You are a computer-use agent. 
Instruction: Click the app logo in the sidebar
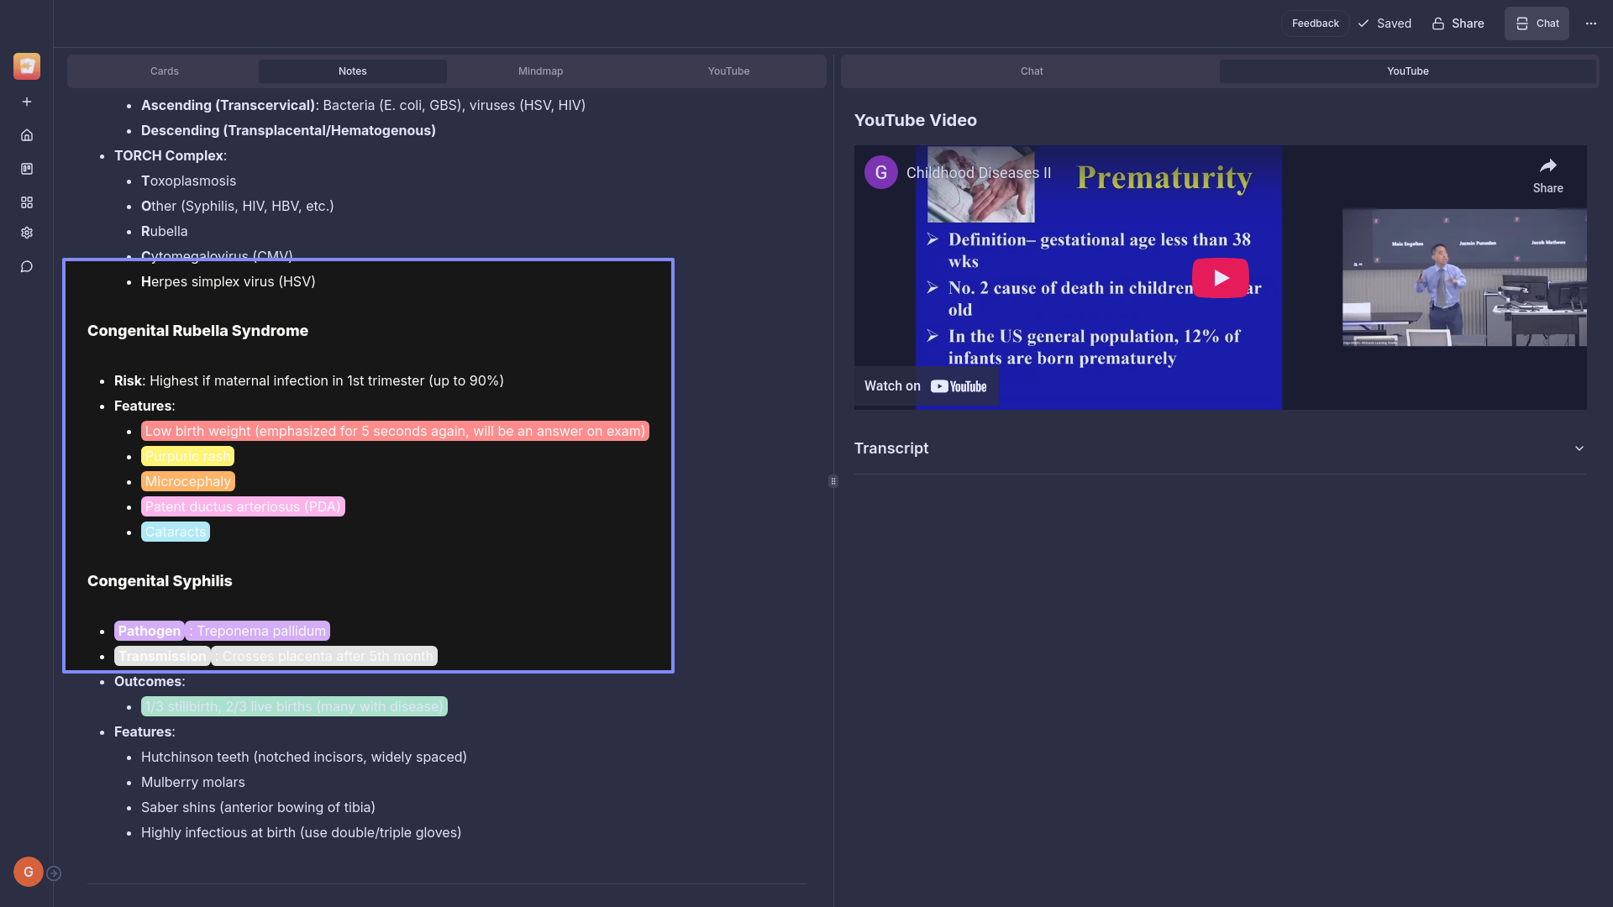click(x=27, y=66)
